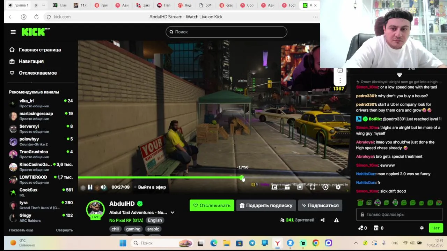Viewport: 447px width, 251px height.
Task: Open channel points icon in chat footer
Action: click(x=361, y=228)
